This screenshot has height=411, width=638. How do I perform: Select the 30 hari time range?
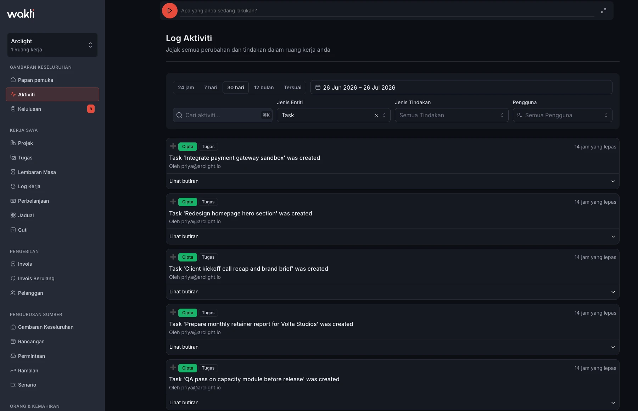click(x=236, y=88)
